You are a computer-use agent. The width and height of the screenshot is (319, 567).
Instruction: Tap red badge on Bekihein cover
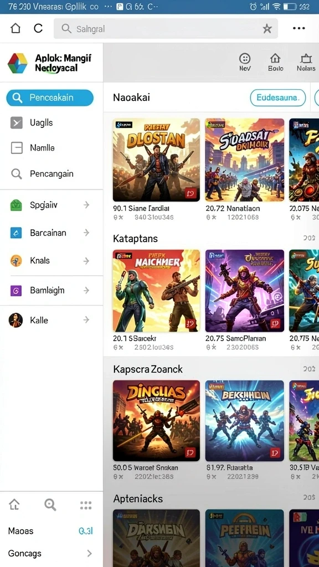click(x=275, y=452)
